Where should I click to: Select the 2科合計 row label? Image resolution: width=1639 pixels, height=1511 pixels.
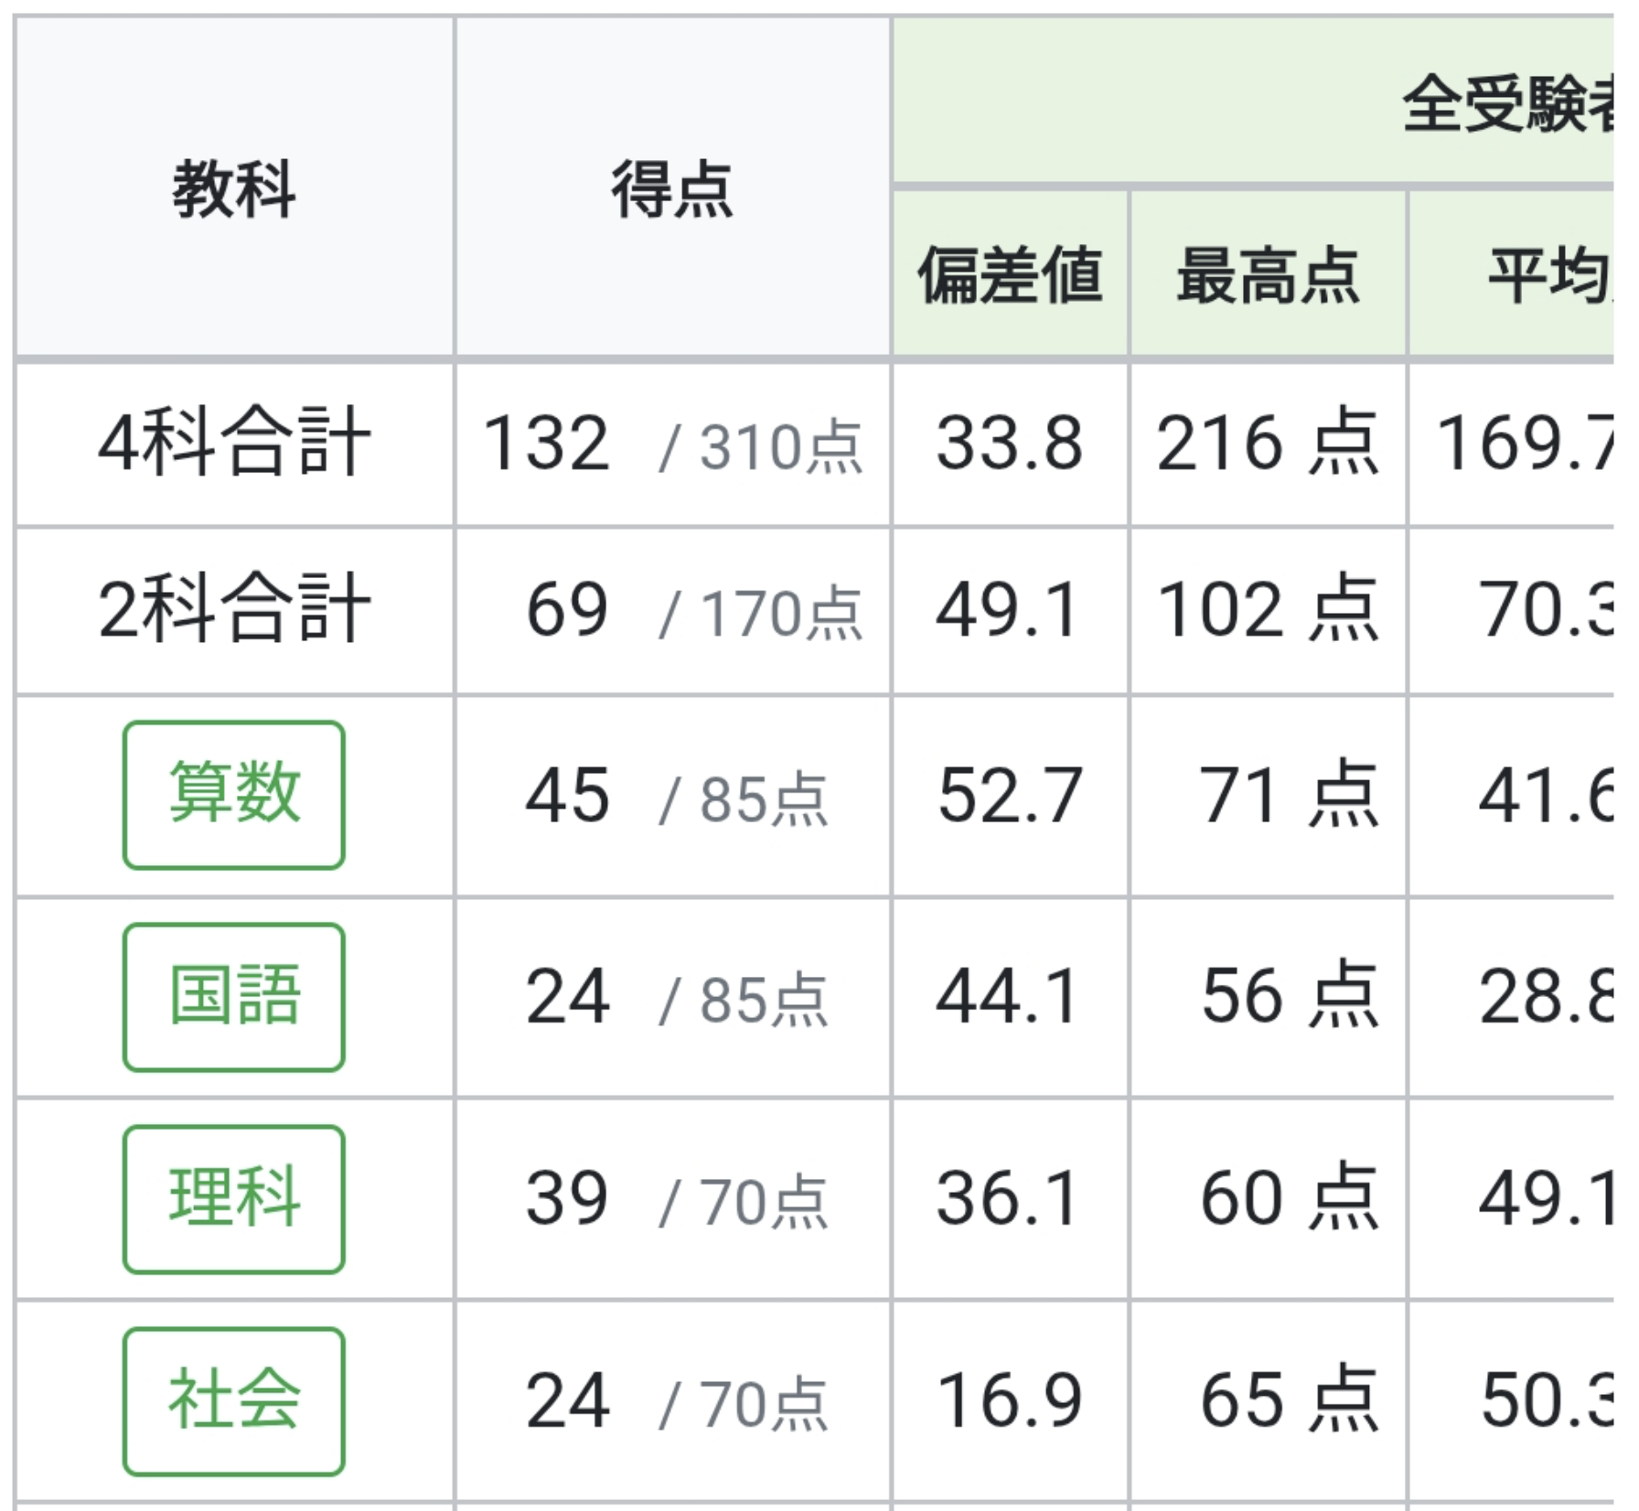coord(234,610)
